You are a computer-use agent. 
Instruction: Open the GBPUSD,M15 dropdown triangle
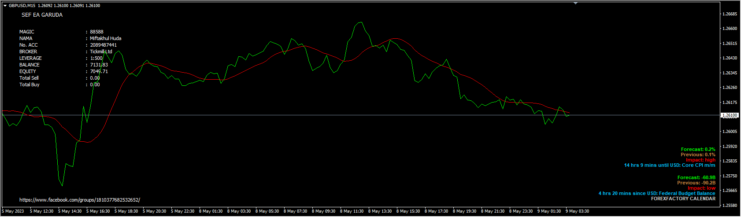coord(5,6)
